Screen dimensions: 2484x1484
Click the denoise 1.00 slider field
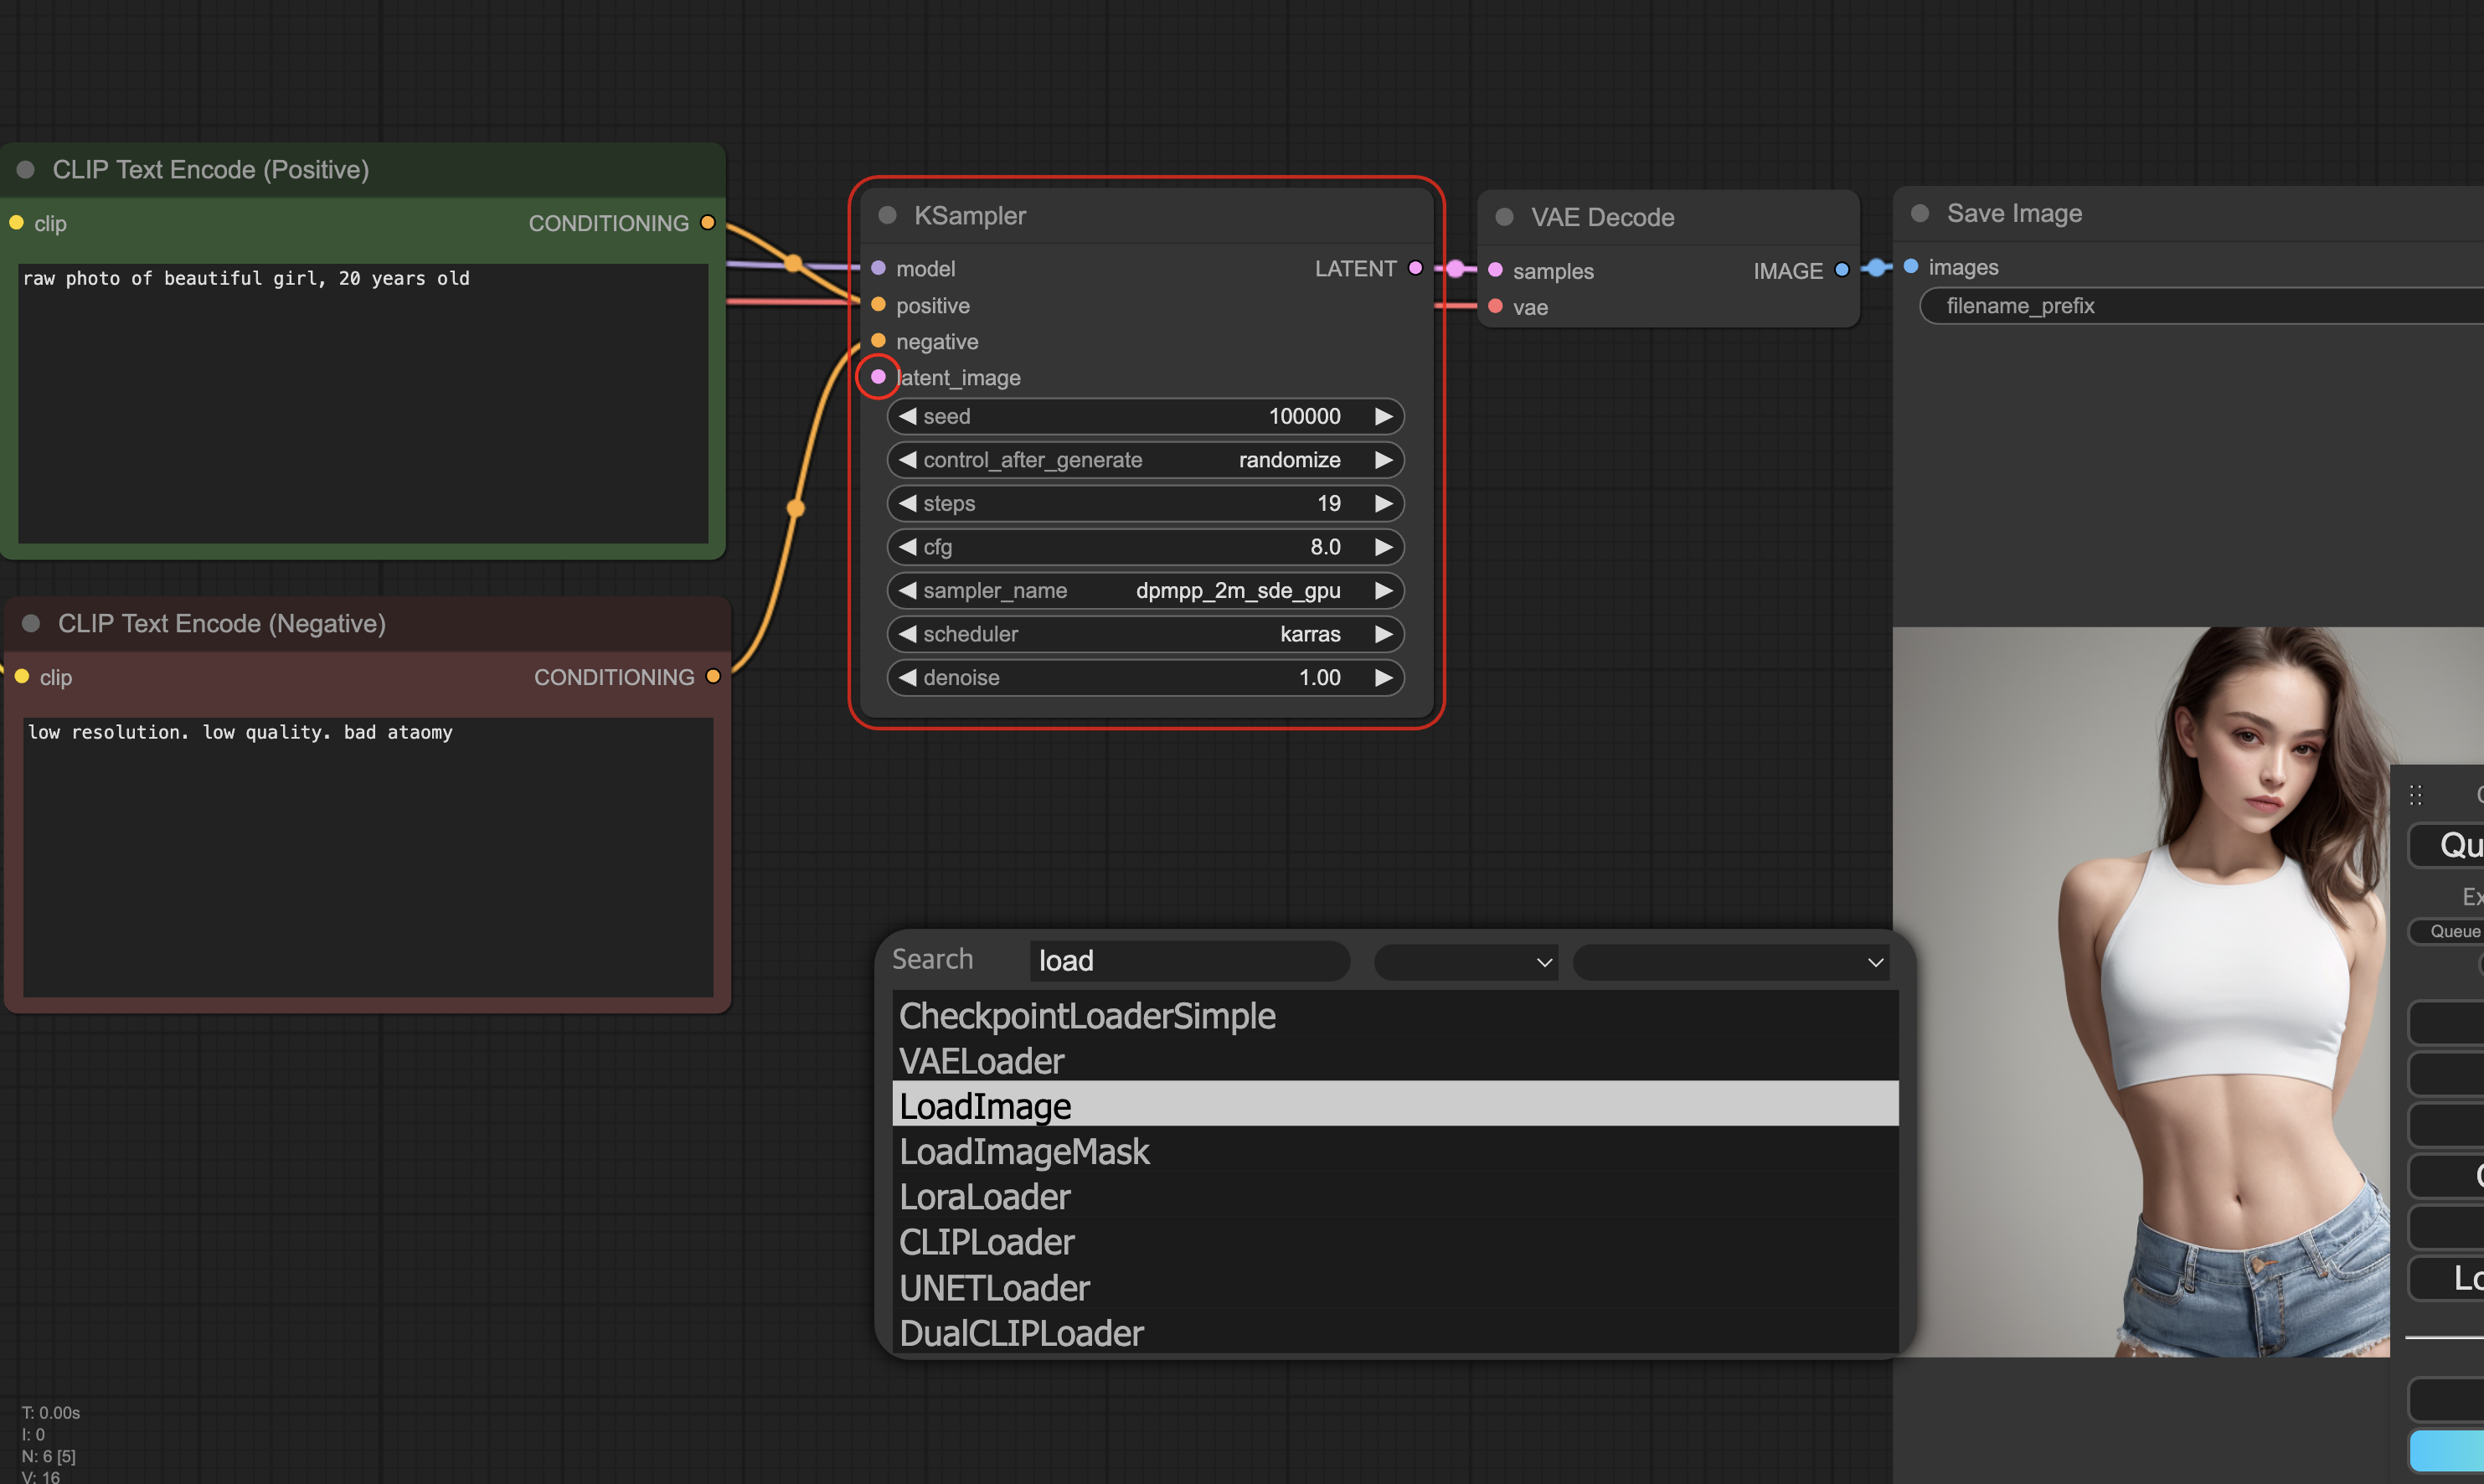(x=1145, y=678)
